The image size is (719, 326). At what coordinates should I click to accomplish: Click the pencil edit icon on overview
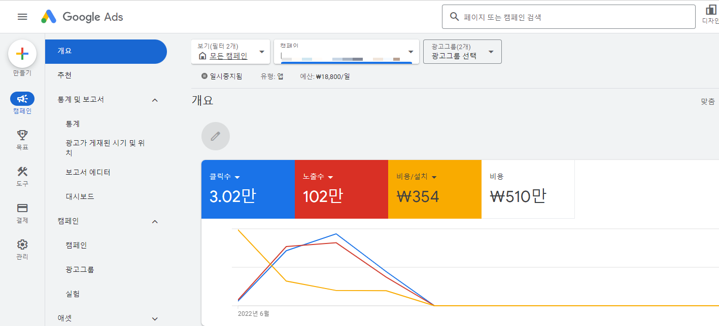click(x=215, y=136)
